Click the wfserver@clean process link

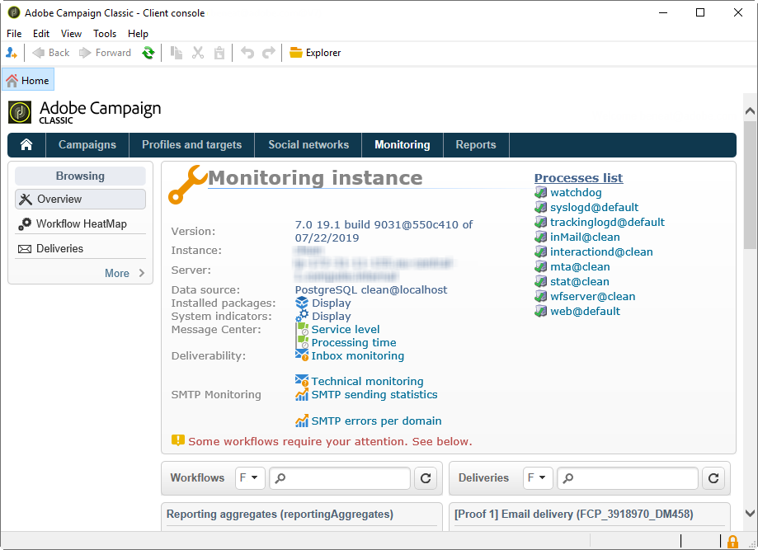(x=593, y=297)
